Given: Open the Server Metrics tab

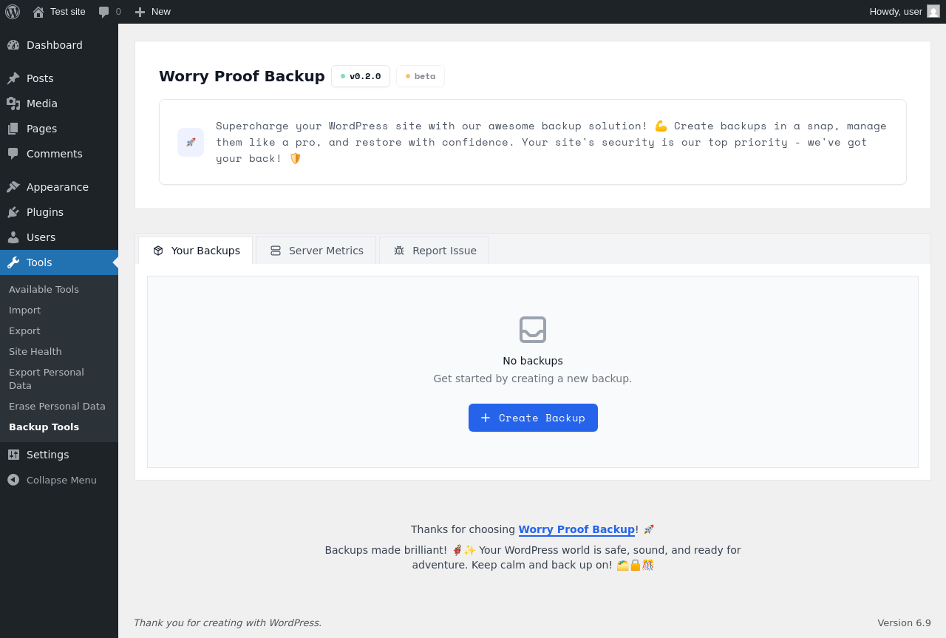Looking at the screenshot, I should click(x=316, y=251).
